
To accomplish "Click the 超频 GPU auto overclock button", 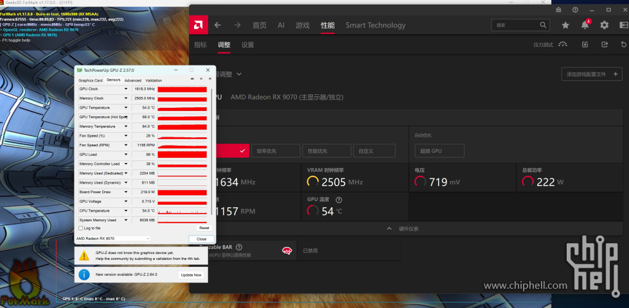I will 439,151.
